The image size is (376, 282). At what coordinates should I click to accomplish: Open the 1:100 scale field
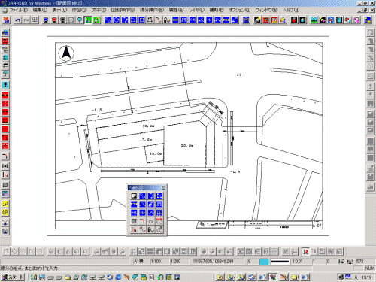coord(159,261)
